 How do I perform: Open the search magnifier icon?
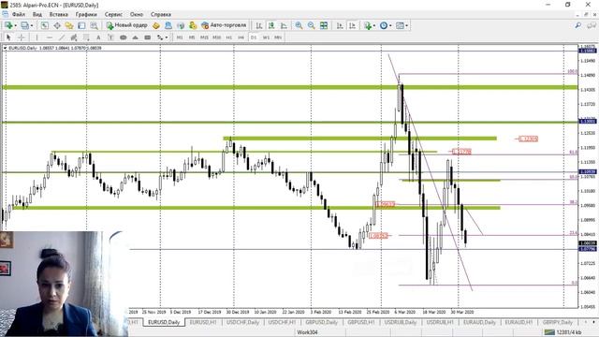[x=578, y=25]
